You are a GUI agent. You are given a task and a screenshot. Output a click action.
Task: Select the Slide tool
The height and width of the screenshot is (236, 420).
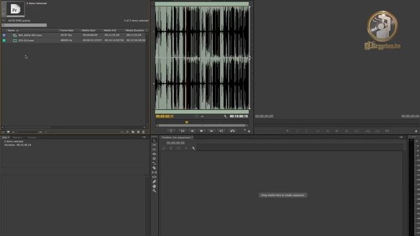point(154,177)
